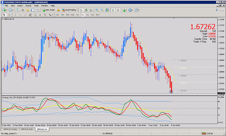The width and height of the screenshot is (226, 136).
Task: Zoom in on the chart
Action: (x=97, y=10)
